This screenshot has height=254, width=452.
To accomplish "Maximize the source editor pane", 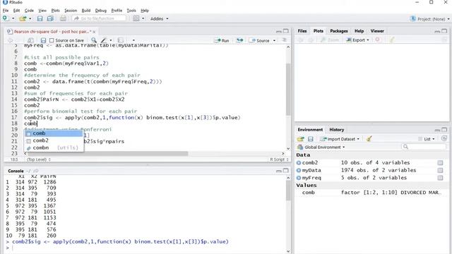I will [285, 31].
